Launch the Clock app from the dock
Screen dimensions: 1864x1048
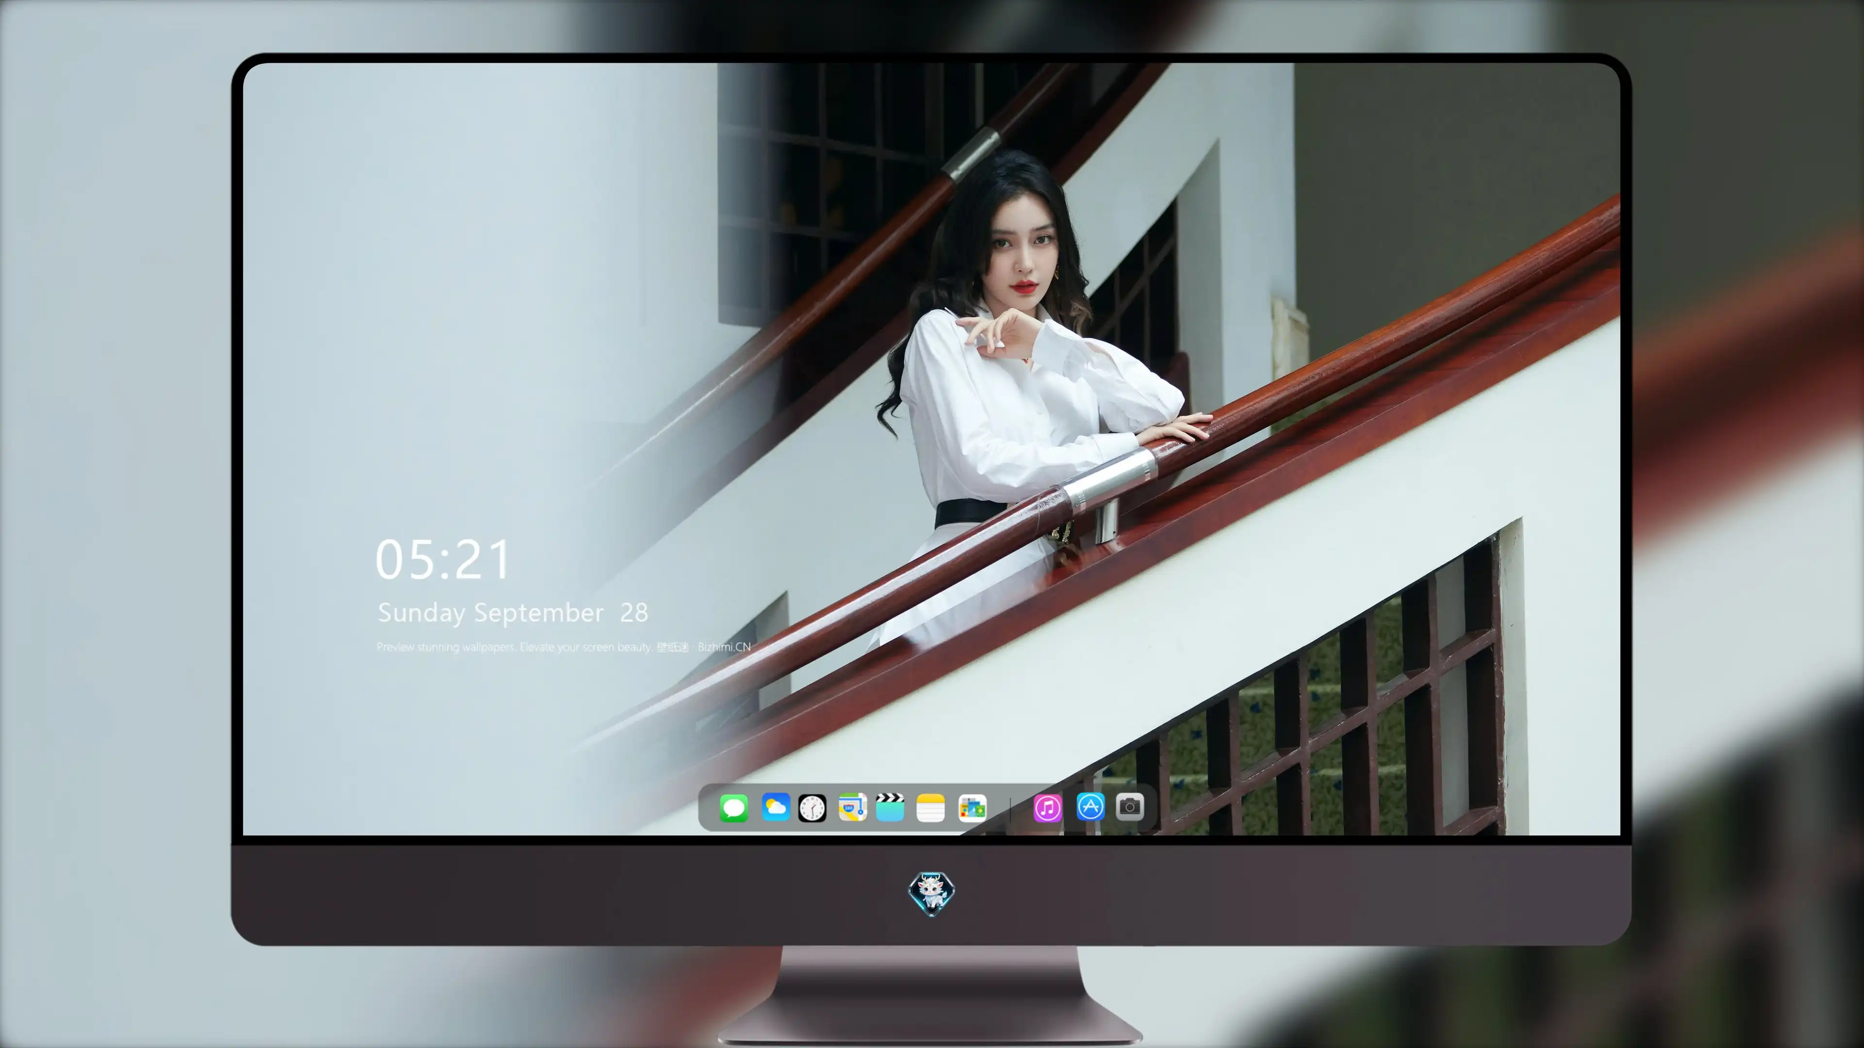coord(812,808)
